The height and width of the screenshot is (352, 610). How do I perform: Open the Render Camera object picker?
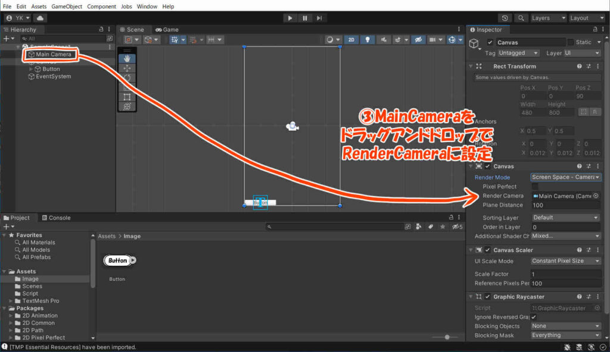(596, 196)
